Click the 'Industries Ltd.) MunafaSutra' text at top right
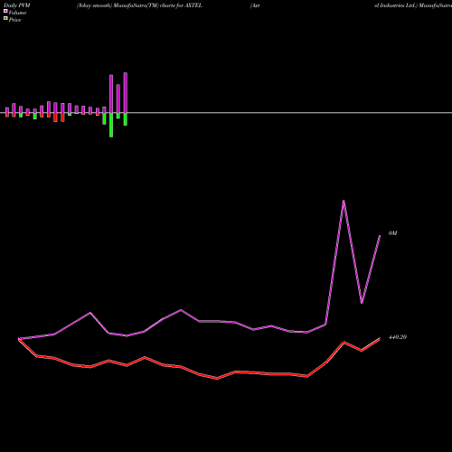The width and height of the screenshot is (452, 452). pyautogui.click(x=415, y=5)
